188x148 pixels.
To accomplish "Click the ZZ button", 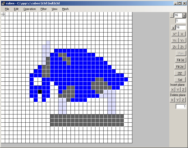I will click(x=180, y=73).
